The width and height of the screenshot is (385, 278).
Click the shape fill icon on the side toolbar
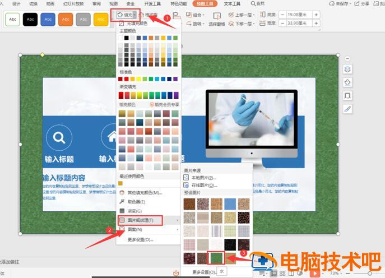click(347, 82)
